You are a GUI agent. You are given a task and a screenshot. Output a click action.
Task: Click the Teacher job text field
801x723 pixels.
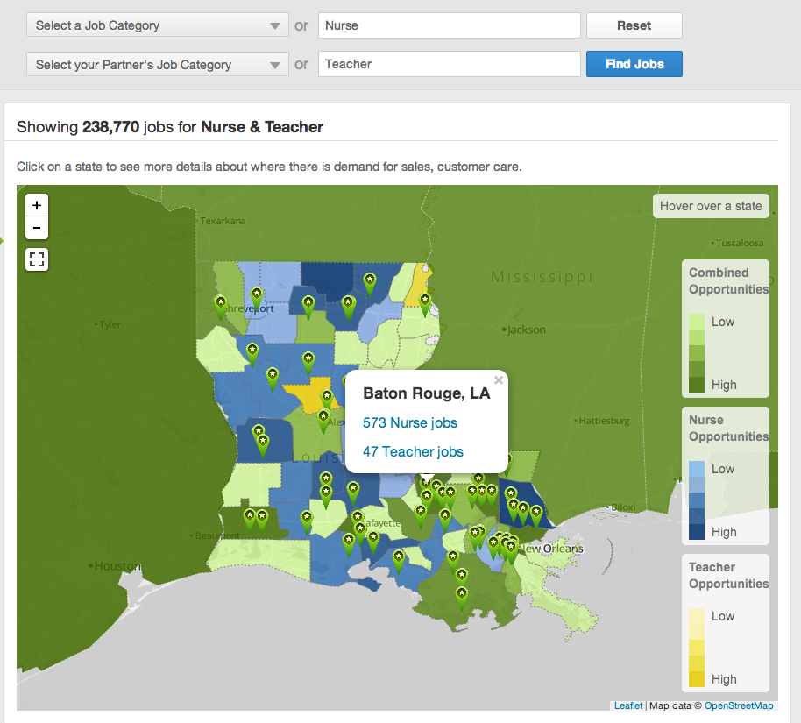(449, 64)
